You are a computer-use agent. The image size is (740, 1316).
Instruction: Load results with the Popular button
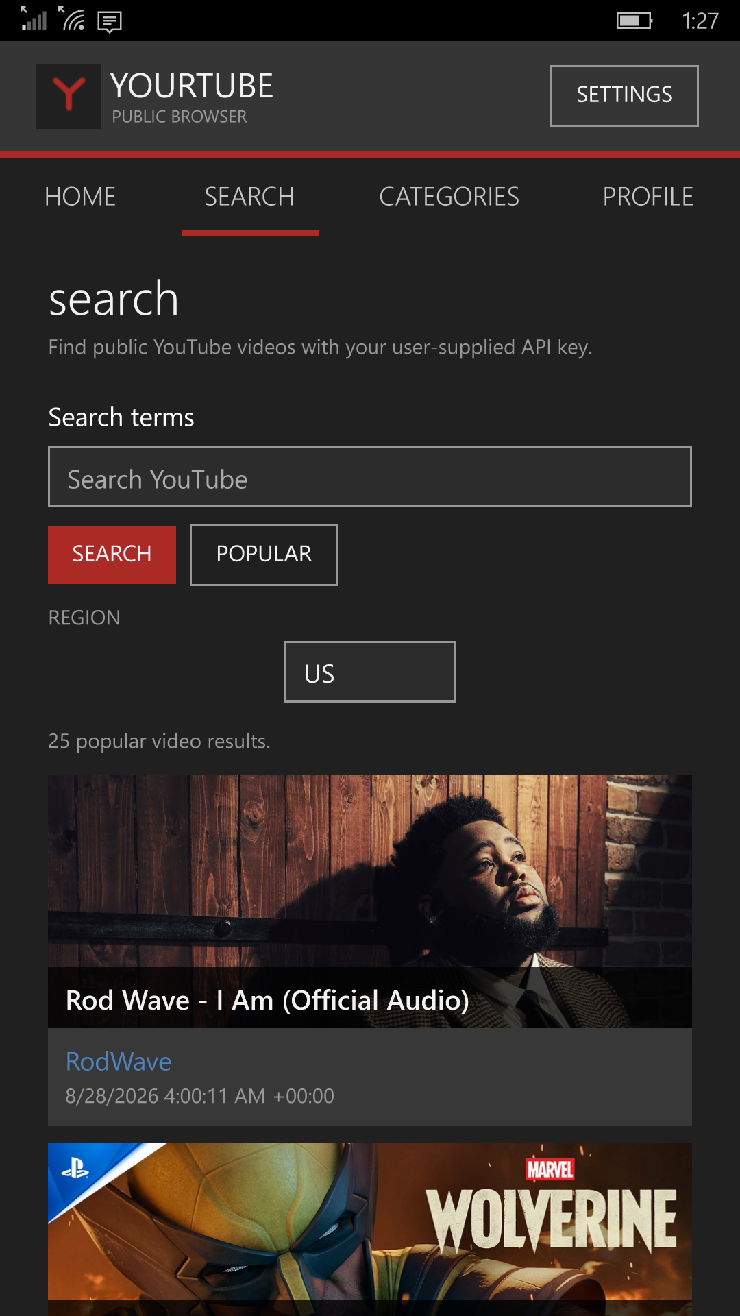pyautogui.click(x=264, y=555)
